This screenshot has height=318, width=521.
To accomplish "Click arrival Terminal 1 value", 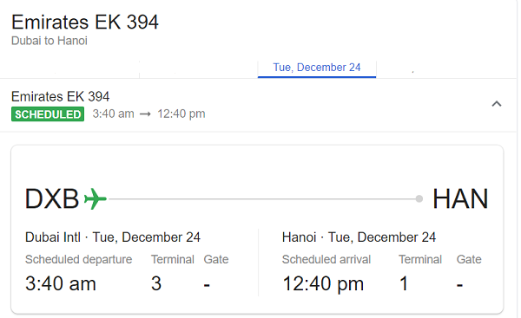I will (404, 283).
